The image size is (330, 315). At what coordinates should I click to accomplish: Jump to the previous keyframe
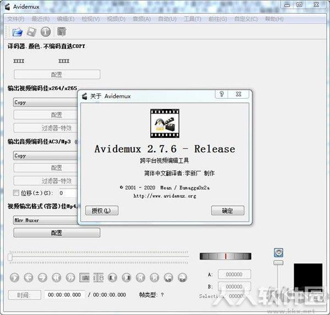click(57, 278)
